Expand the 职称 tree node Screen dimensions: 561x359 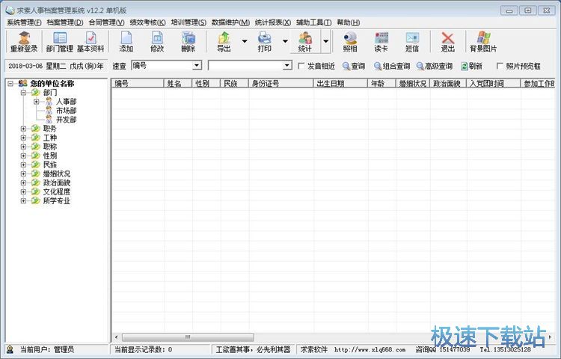point(24,147)
